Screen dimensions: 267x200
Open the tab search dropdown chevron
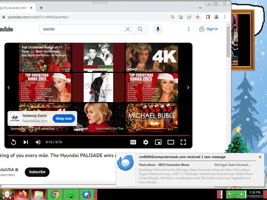point(200,8)
